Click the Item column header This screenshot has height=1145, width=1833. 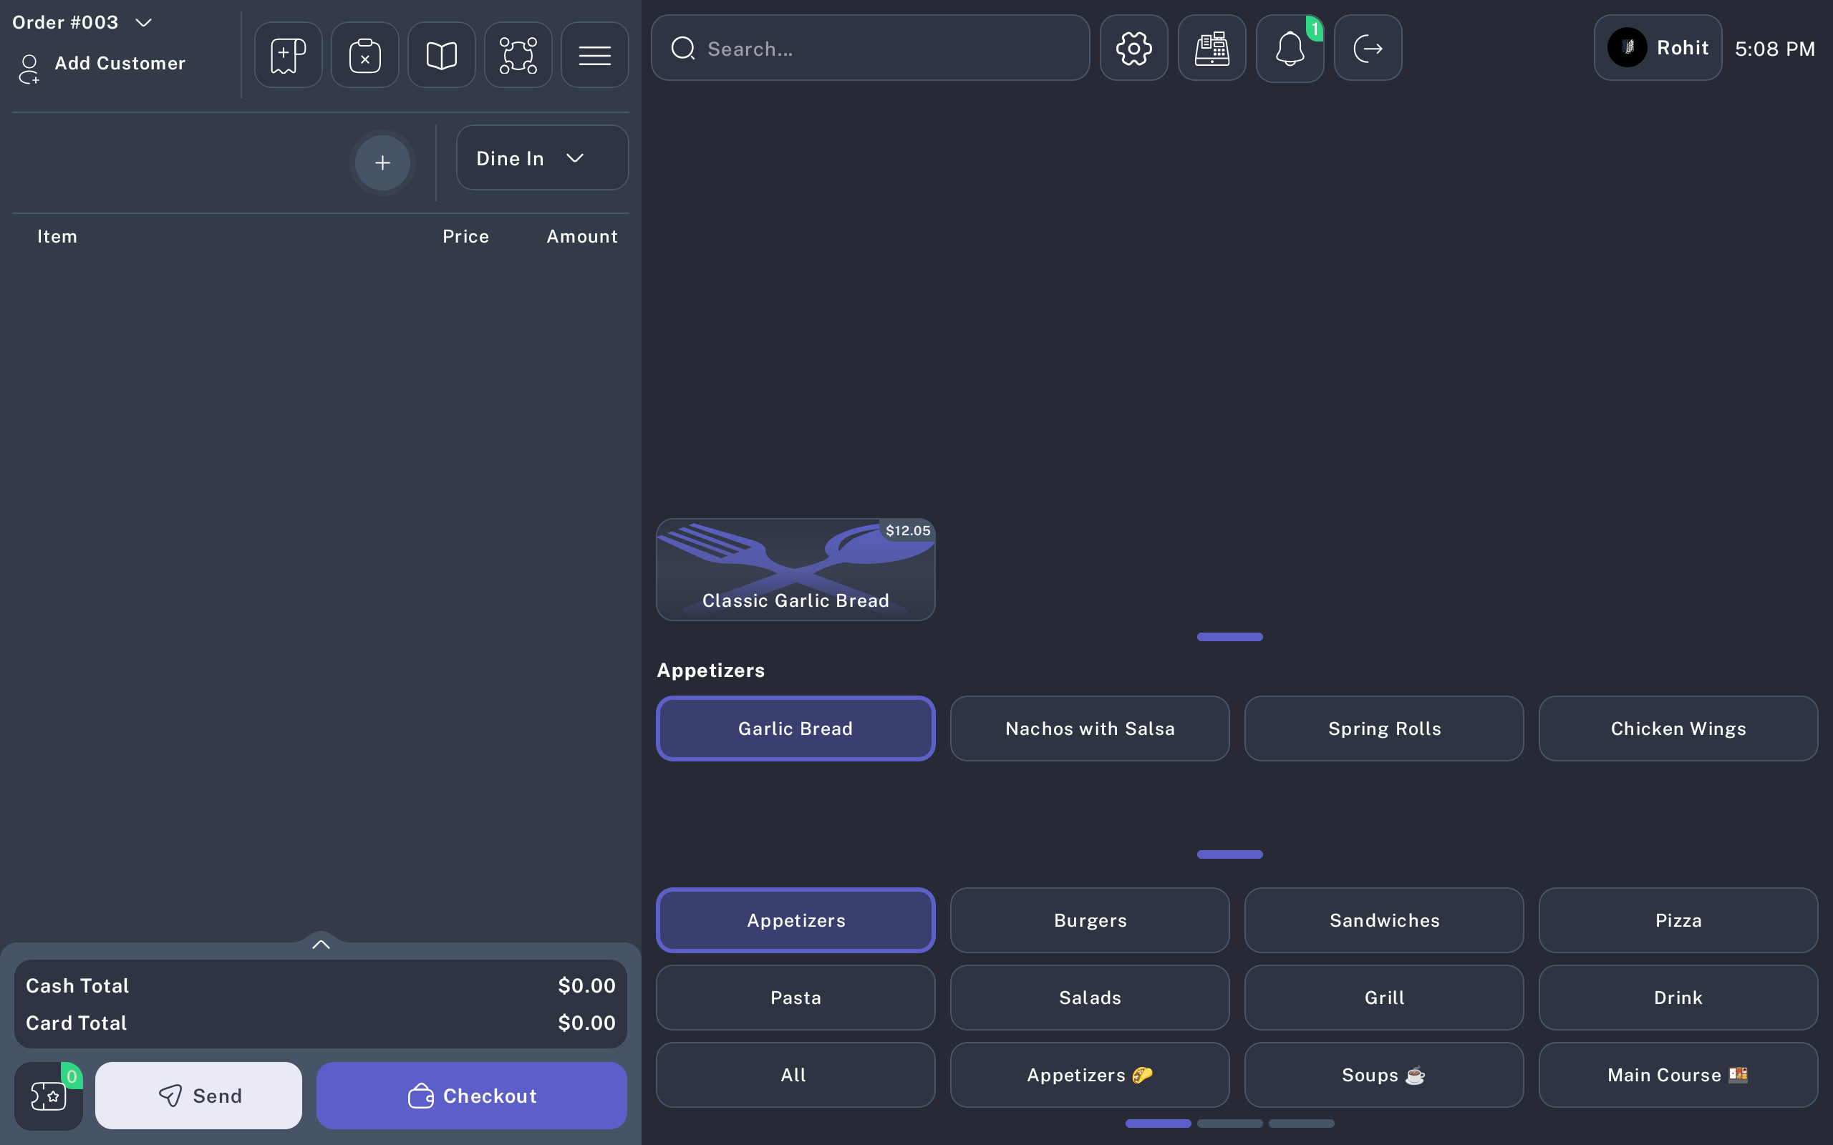[57, 236]
